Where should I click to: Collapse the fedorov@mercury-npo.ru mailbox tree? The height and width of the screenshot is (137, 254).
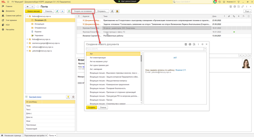[x=28, y=16]
